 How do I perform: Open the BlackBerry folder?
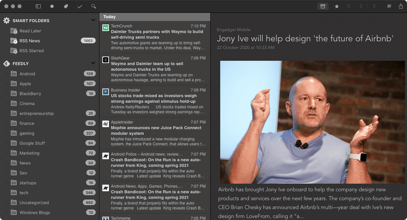tap(50, 93)
